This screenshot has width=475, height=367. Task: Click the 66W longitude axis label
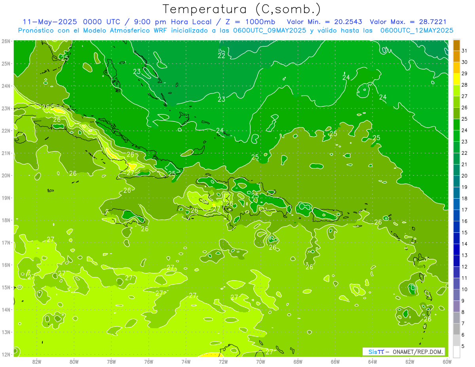(x=335, y=361)
